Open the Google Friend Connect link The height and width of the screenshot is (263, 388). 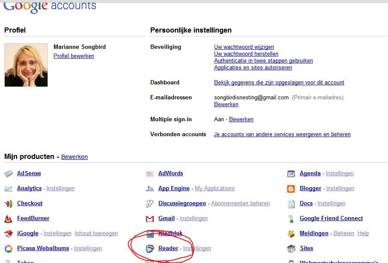click(x=331, y=218)
